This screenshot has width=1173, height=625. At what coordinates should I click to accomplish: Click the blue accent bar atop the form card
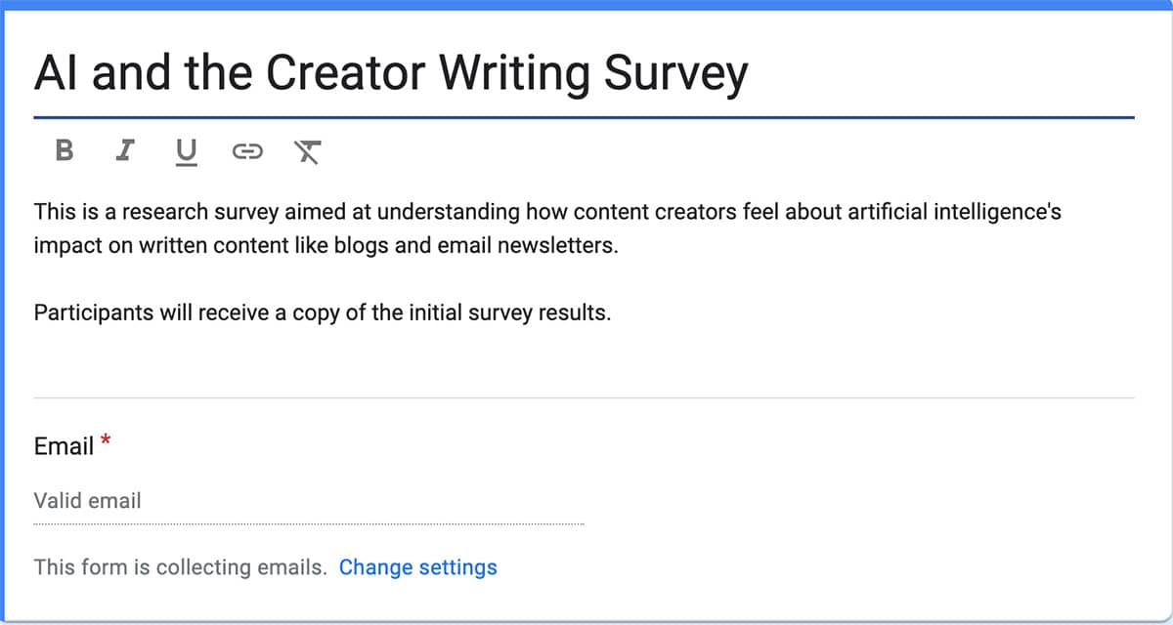coord(586,5)
